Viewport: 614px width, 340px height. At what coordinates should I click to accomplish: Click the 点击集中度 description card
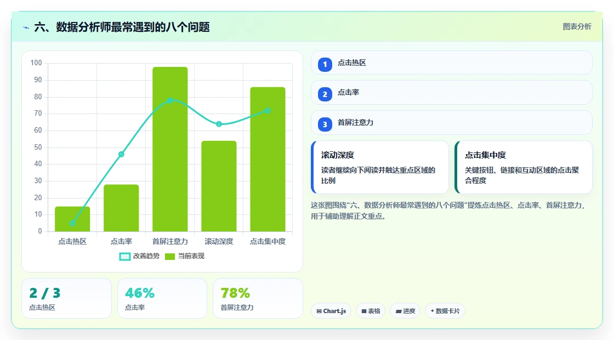524,167
